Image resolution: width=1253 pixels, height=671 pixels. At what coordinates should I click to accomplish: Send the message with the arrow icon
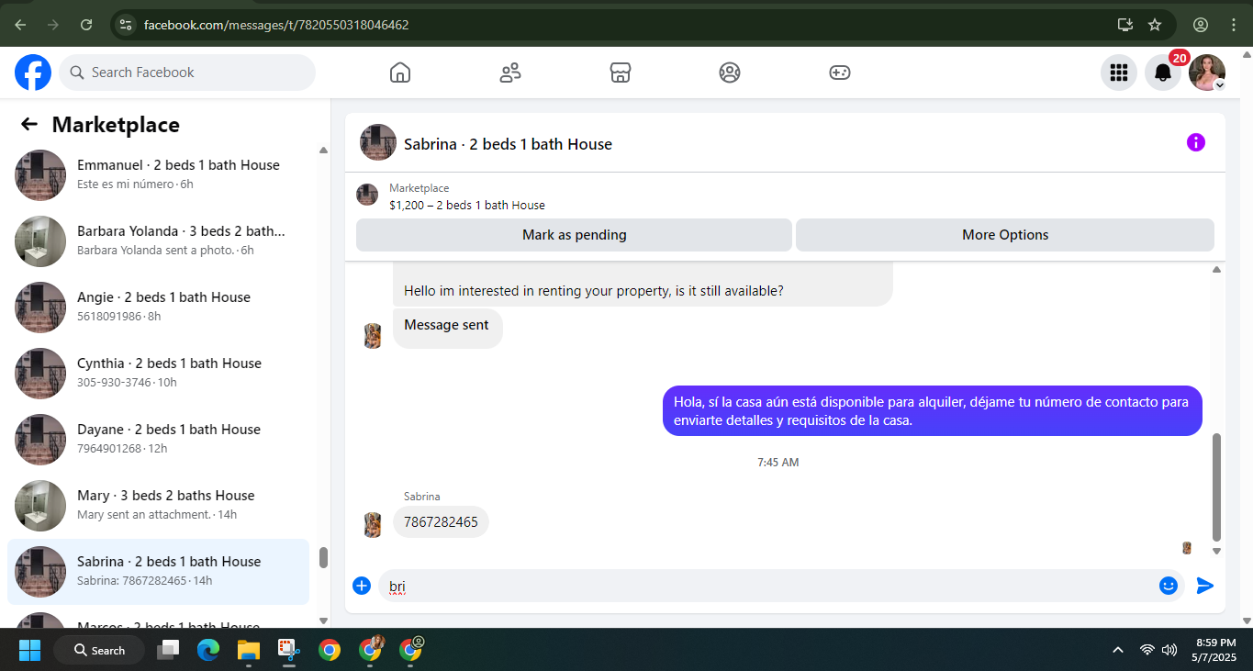[1205, 586]
